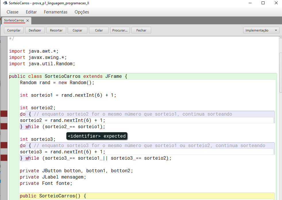The height and width of the screenshot is (200, 282).
Task: Expand the Implementação view dropdown
Action: (x=261, y=30)
